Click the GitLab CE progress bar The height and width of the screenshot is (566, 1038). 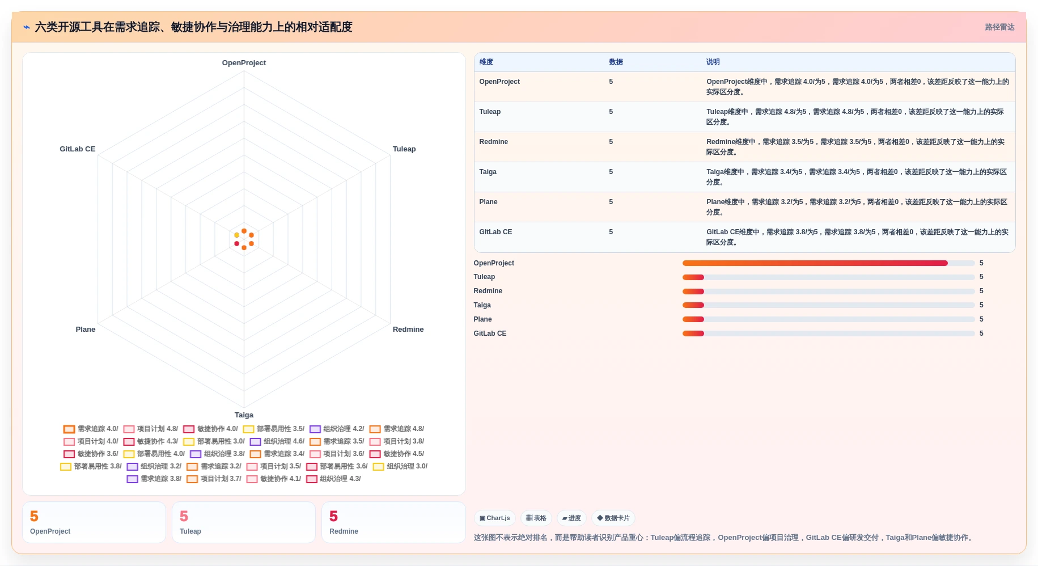click(828, 333)
